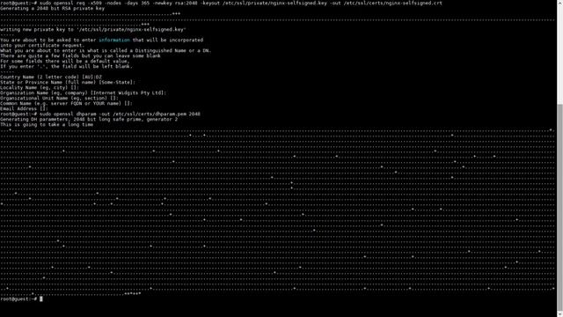The height and width of the screenshot is (317, 563).
Task: Click "Generating DH parameters" output line
Action: pos(89,119)
